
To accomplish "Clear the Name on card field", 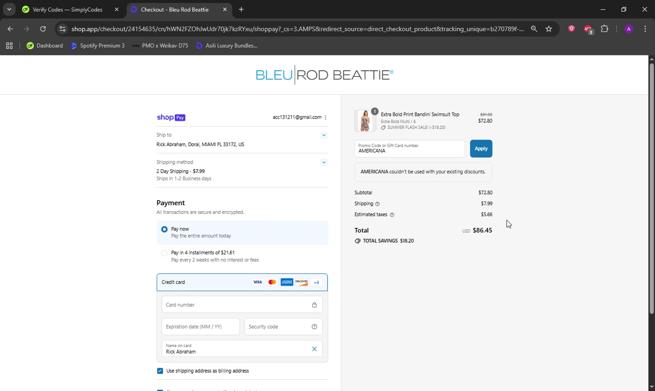I will [x=314, y=349].
